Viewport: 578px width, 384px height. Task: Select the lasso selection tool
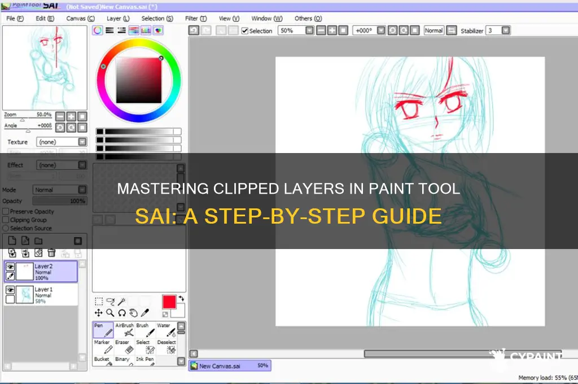pos(110,302)
